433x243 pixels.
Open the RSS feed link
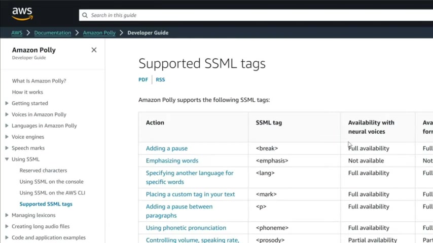coord(160,79)
